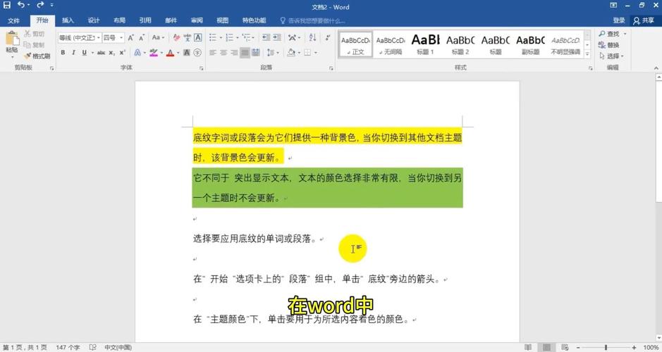Open the numbering list dropdown arrow

click(238, 37)
